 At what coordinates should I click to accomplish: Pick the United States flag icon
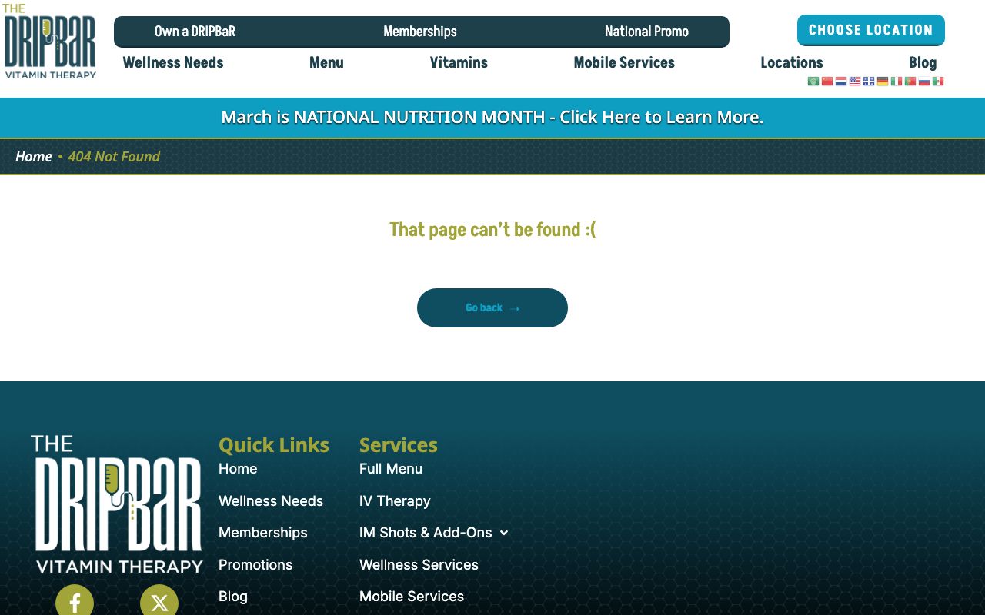click(855, 81)
